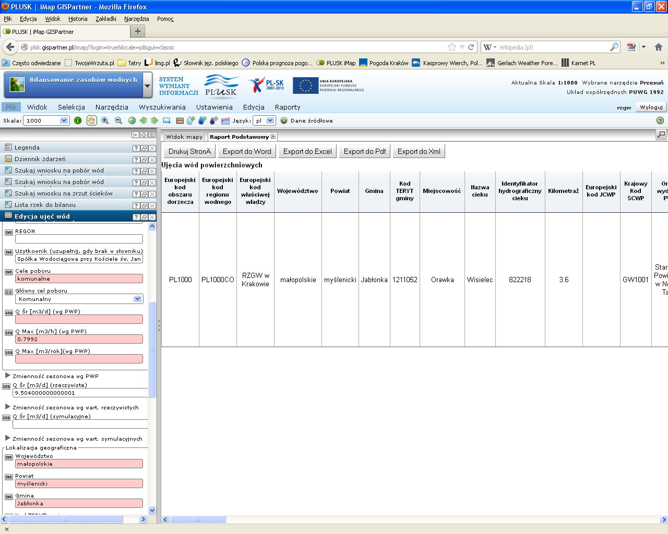Viewport: 668px width, 534px height.
Task: Open the Język language dropdown
Action: [x=270, y=120]
